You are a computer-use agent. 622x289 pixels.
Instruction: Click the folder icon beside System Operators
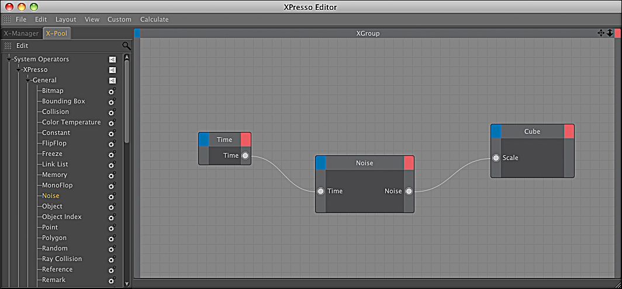[x=112, y=60]
